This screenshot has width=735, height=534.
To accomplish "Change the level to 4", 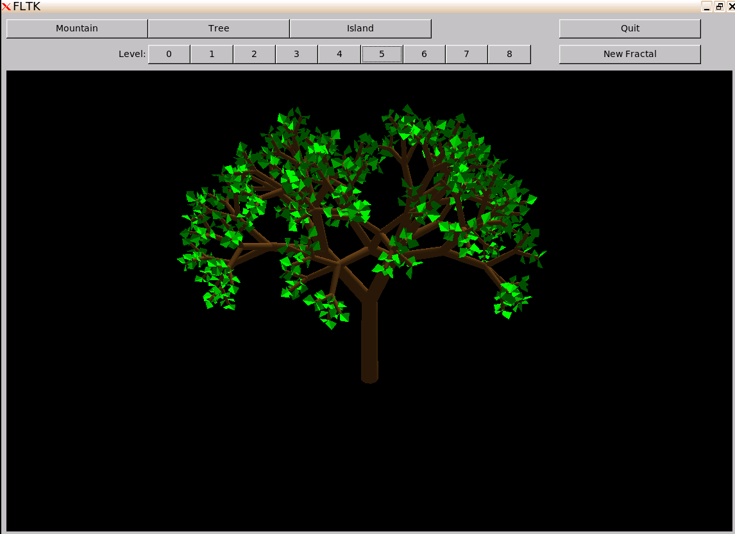I will tap(339, 54).
